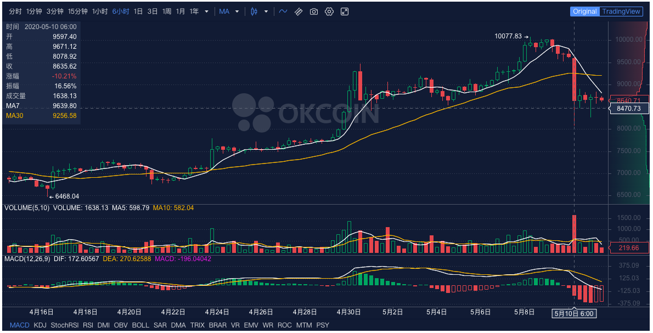Take a chart screenshot with the camera icon
The width and height of the screenshot is (653, 333).
click(x=313, y=11)
